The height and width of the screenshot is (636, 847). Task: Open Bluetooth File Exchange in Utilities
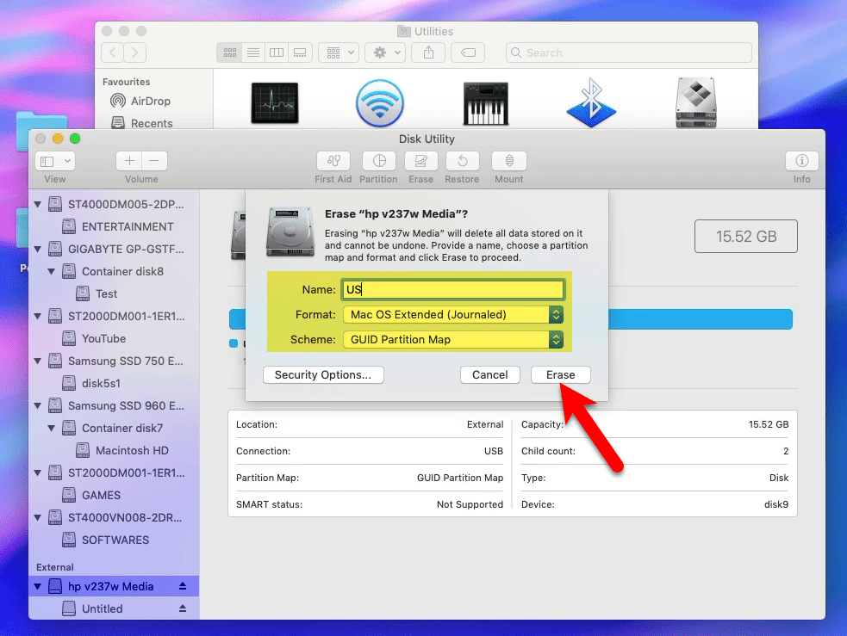[x=592, y=102]
